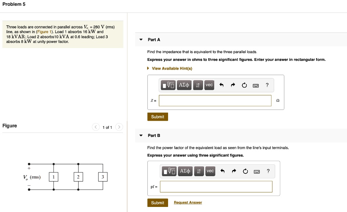Redo input using the redo arrow icon
Image resolution: width=347 pixels, height=212 pixels.
click(x=233, y=85)
